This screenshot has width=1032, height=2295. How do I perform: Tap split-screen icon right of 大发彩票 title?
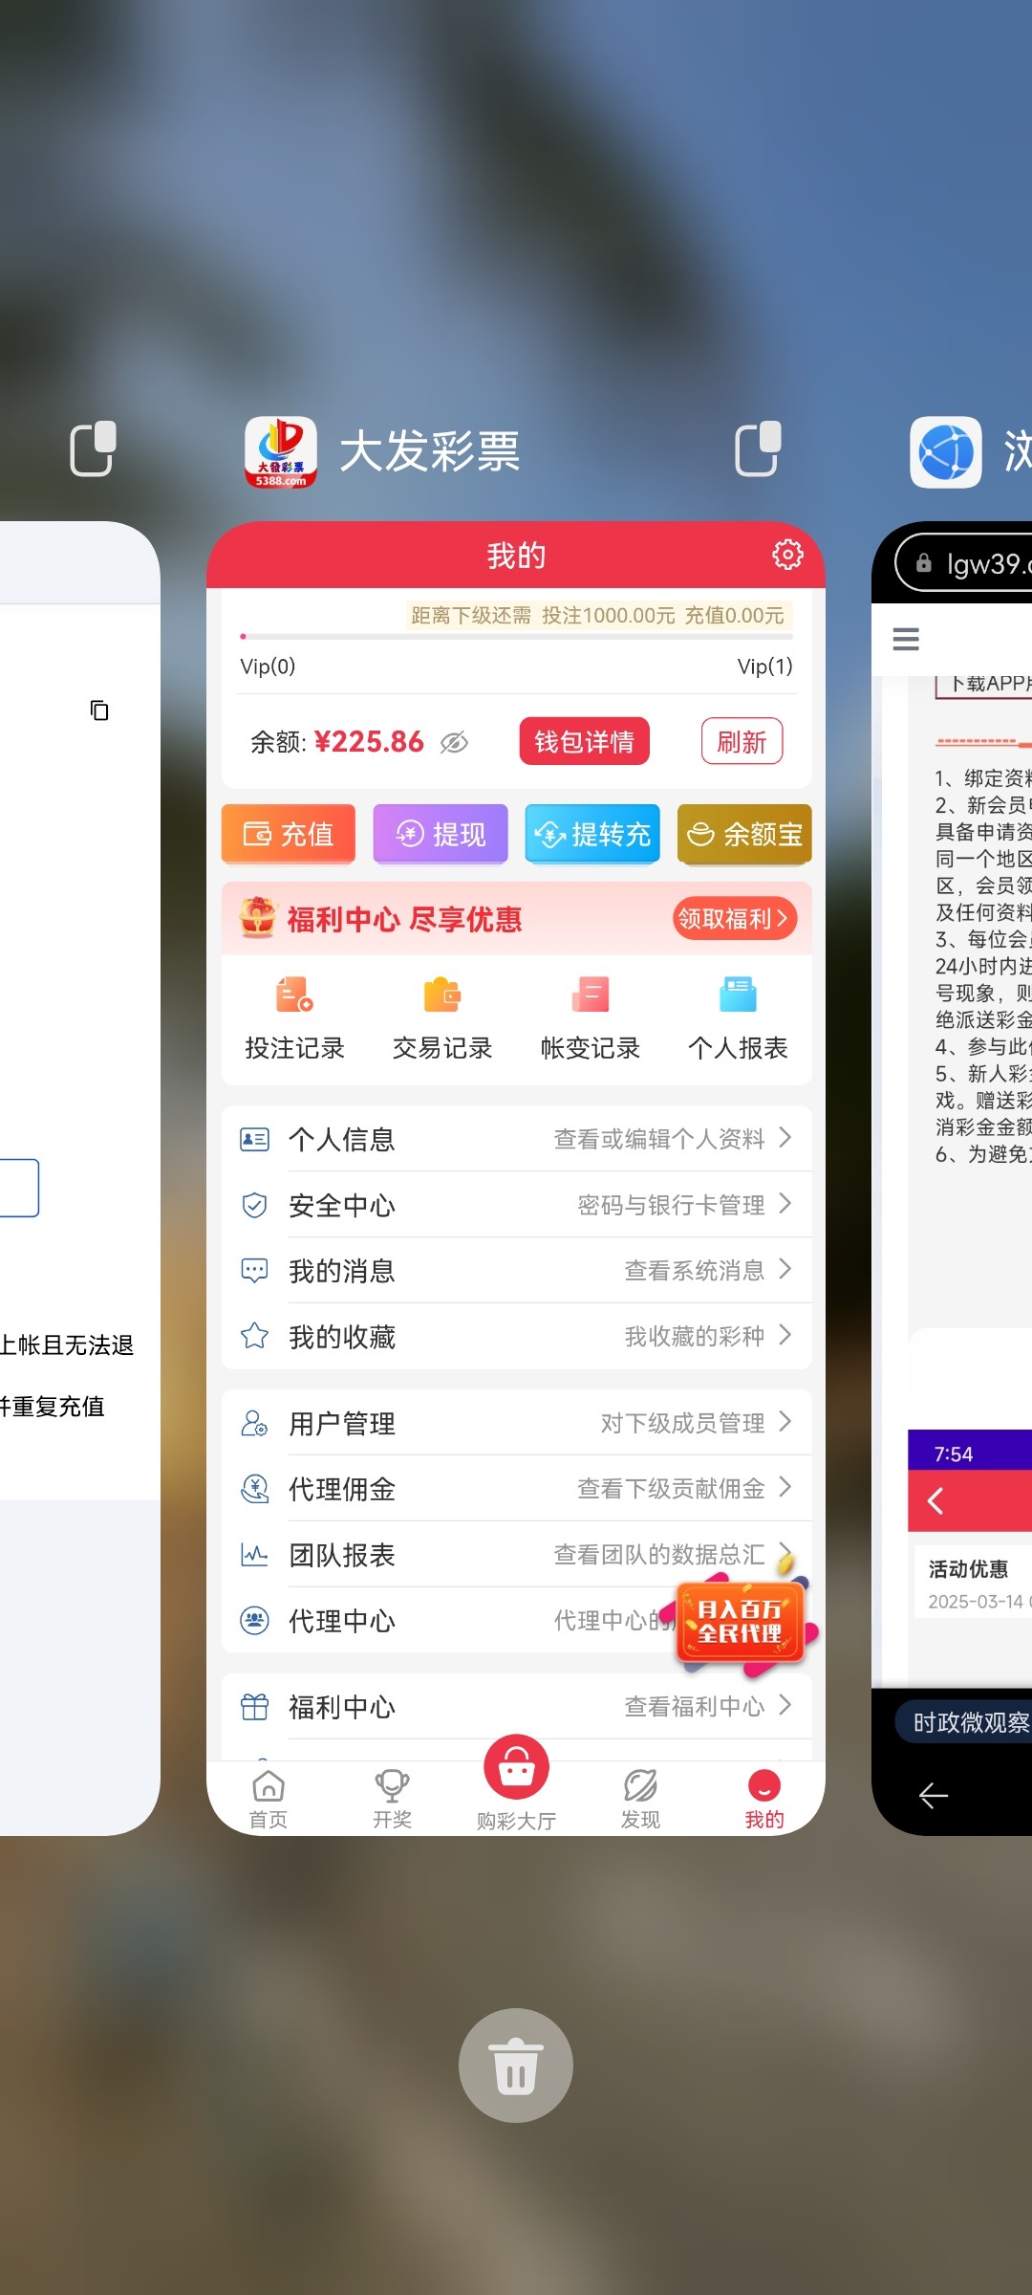coord(758,449)
